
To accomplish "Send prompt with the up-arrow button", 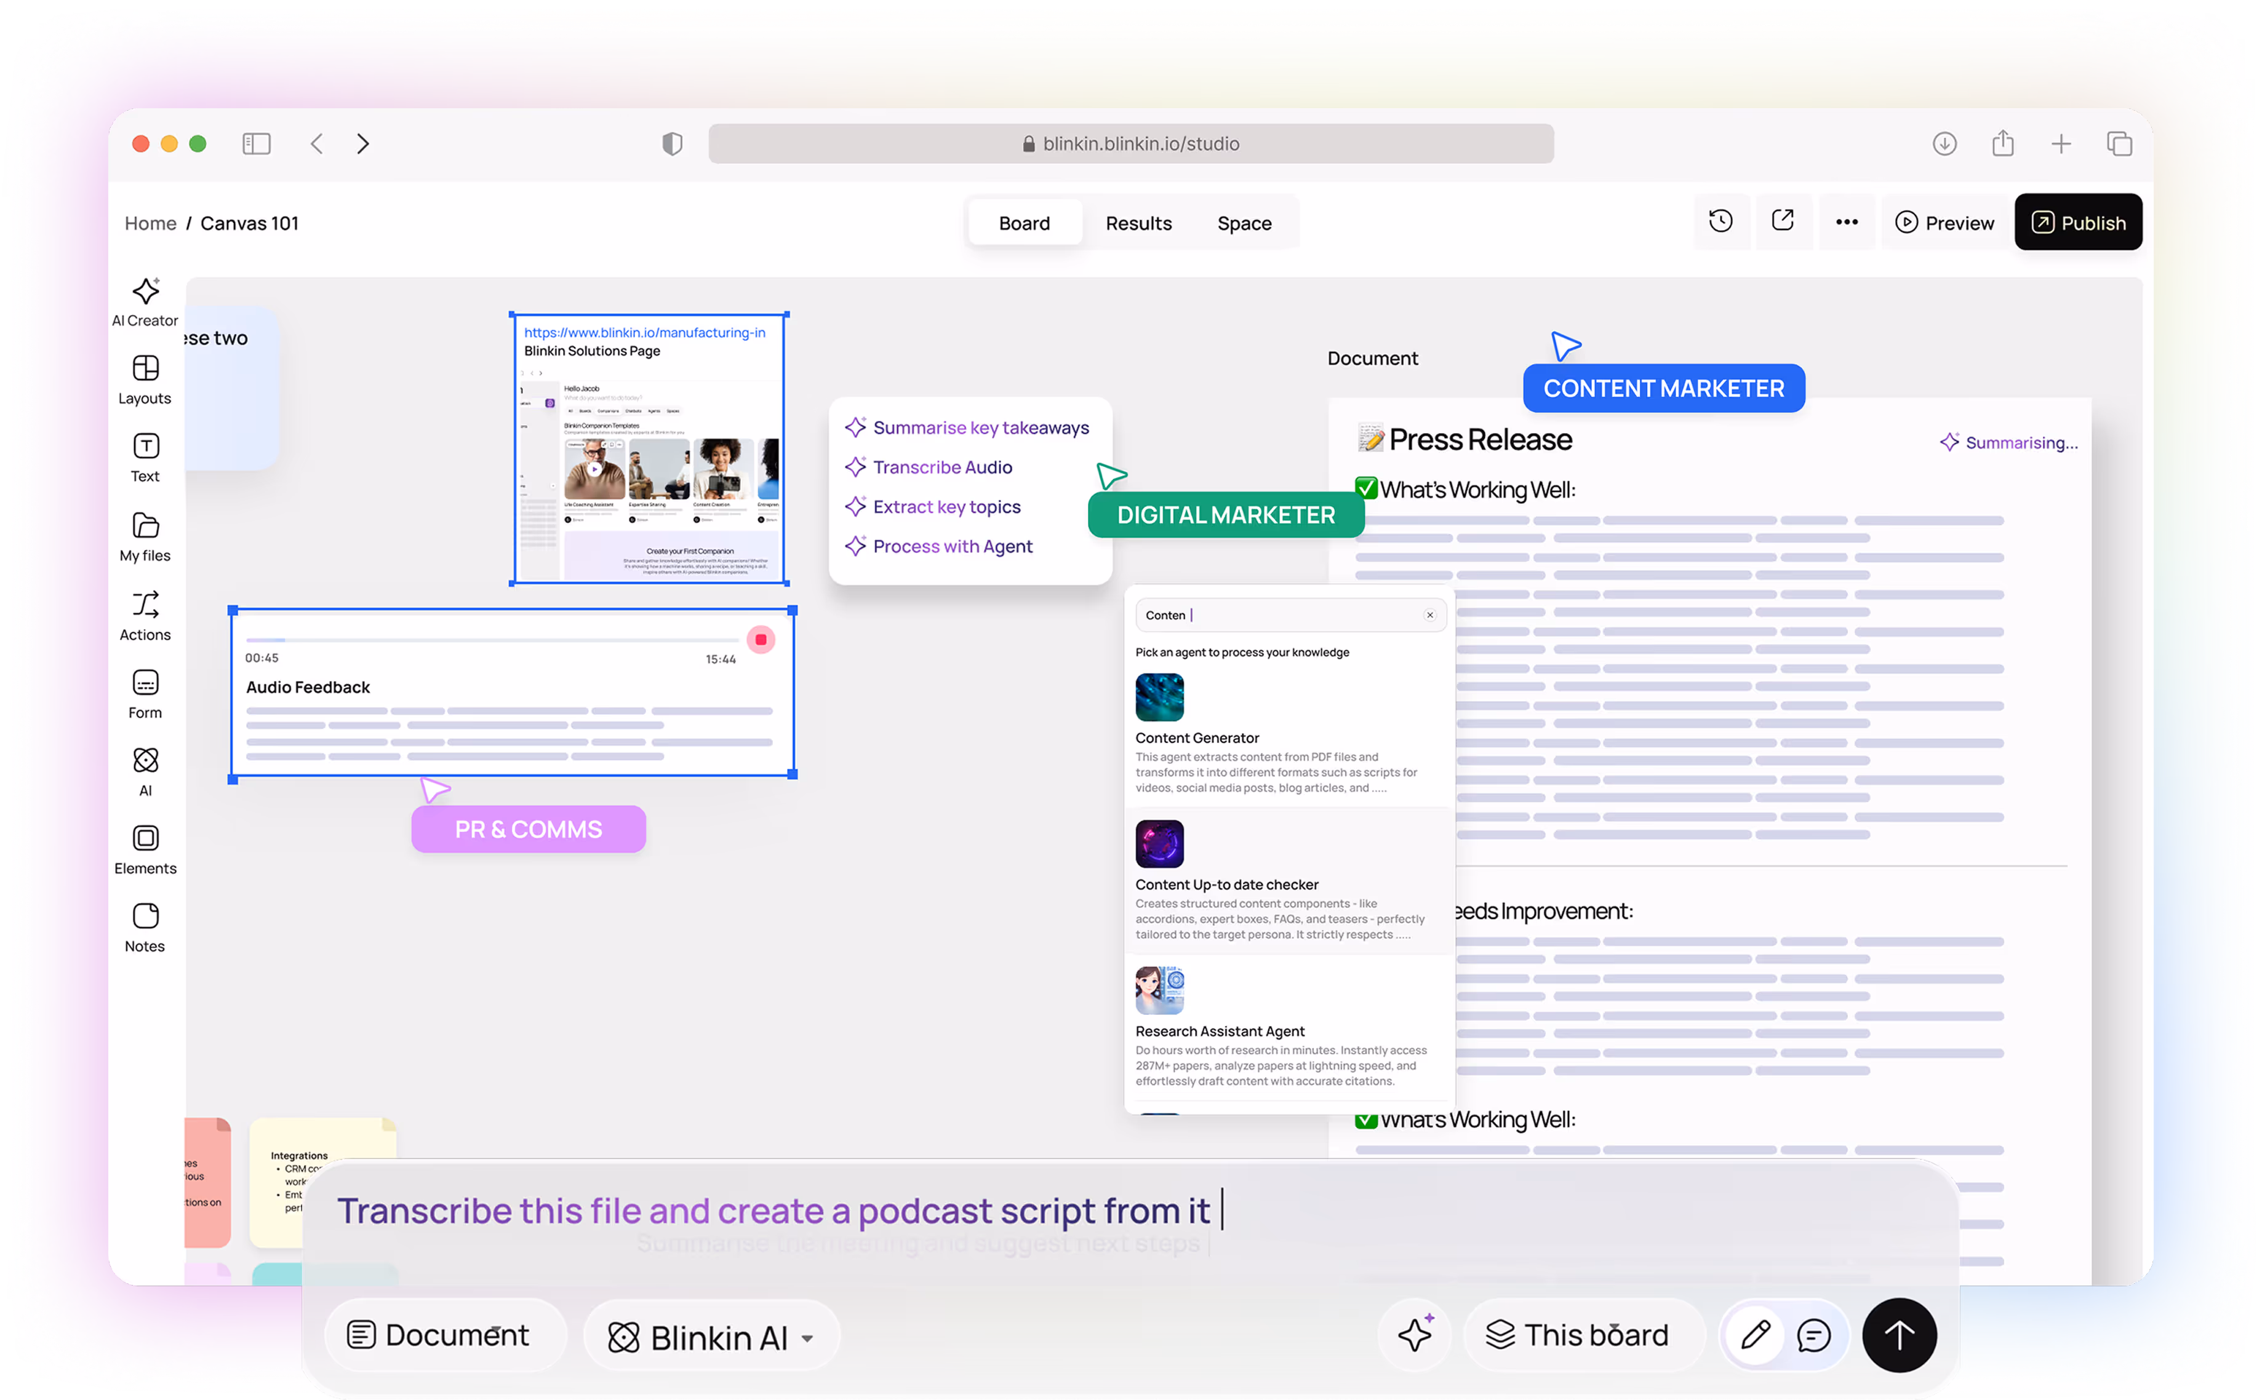I will (x=1899, y=1334).
